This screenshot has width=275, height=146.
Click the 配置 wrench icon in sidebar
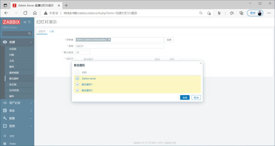(x=5, y=118)
